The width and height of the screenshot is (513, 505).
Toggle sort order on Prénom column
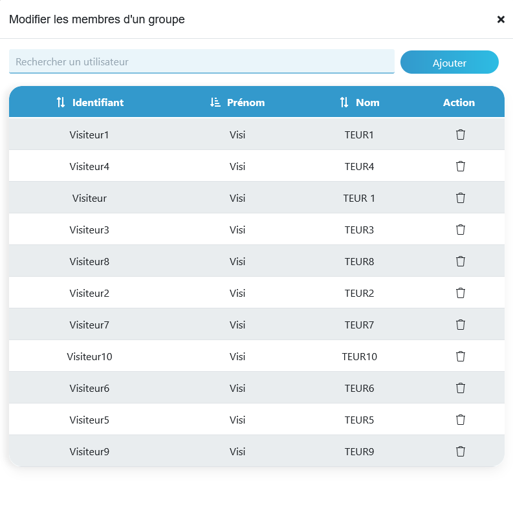237,102
